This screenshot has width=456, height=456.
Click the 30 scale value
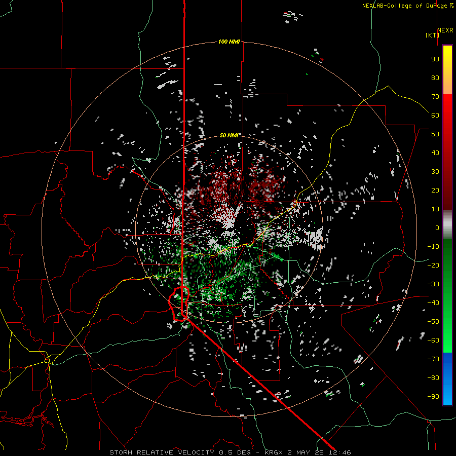tap(435, 172)
